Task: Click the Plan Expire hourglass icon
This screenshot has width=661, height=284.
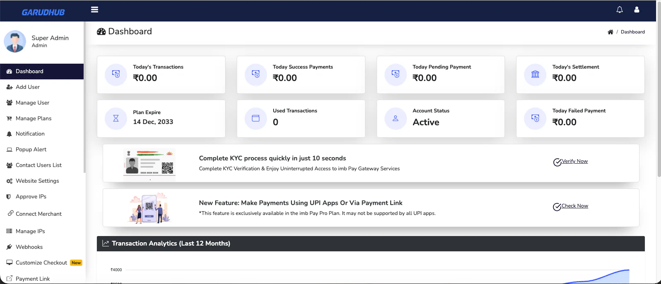Action: [116, 119]
